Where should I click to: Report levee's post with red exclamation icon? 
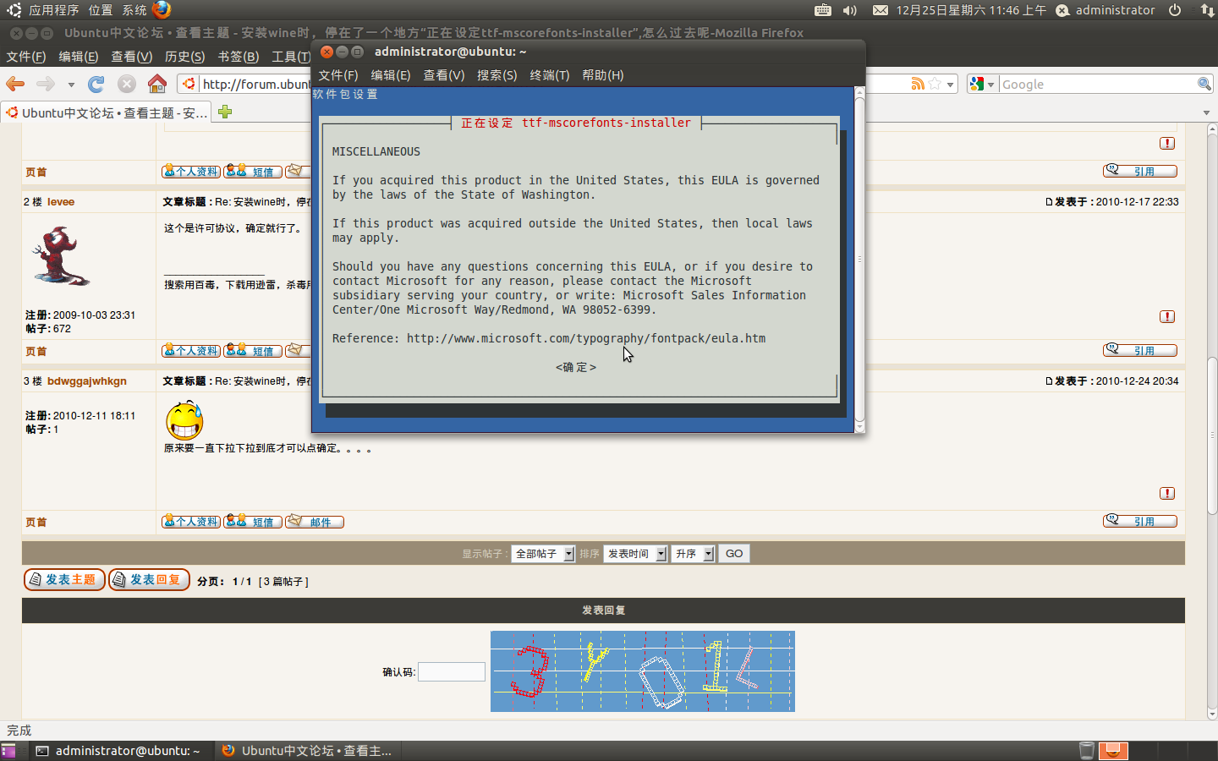pos(1167,316)
